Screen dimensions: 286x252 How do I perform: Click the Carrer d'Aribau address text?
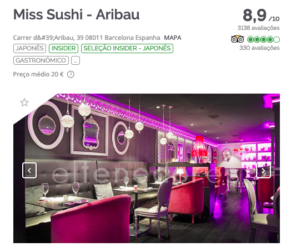(x=87, y=38)
